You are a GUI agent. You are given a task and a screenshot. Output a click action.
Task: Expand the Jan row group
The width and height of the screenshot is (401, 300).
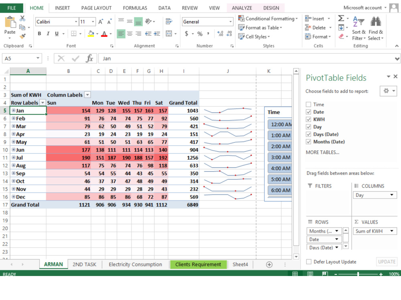[x=13, y=110]
